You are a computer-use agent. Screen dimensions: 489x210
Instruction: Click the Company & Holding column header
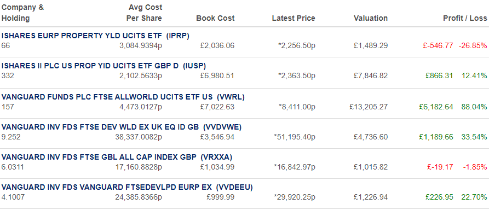tap(22, 13)
